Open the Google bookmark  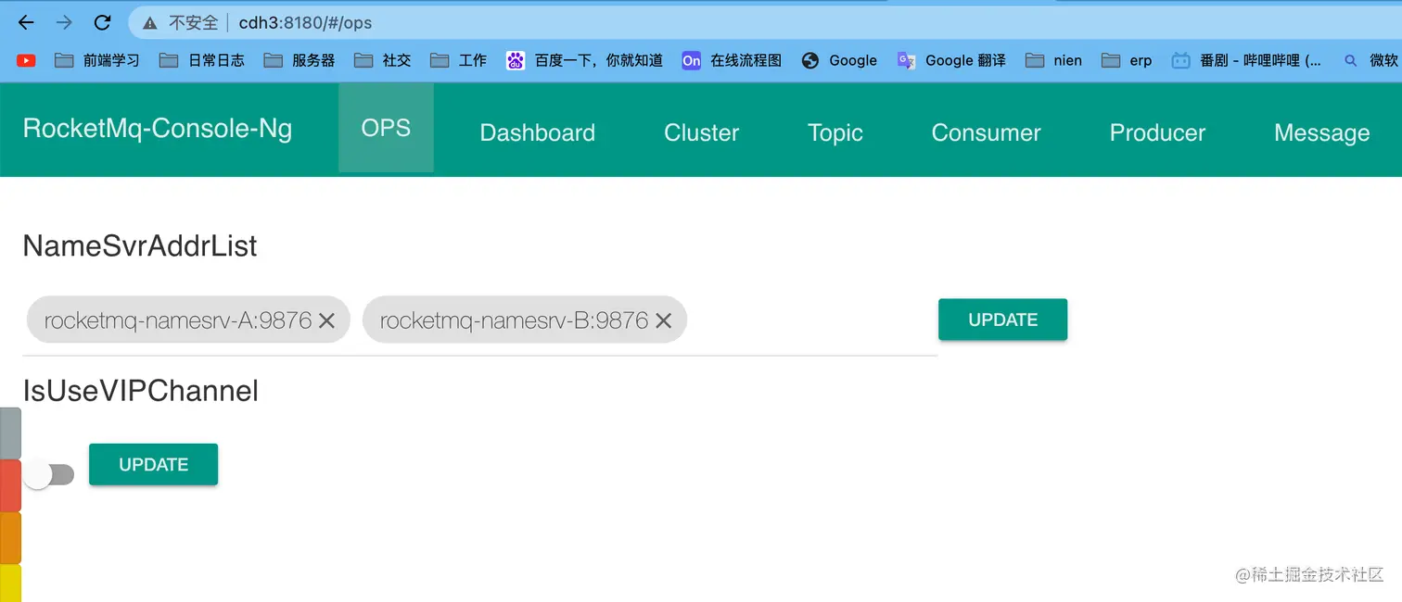(839, 60)
